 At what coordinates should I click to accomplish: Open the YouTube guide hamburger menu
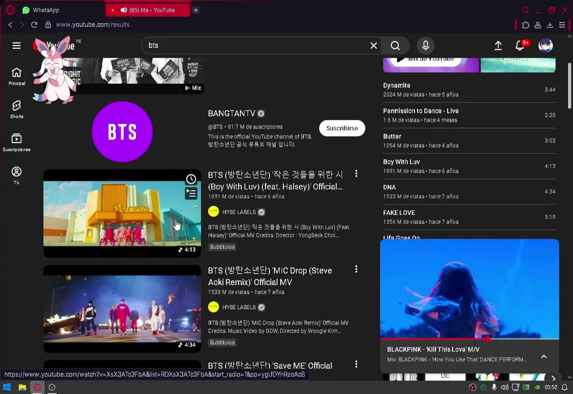coord(16,45)
